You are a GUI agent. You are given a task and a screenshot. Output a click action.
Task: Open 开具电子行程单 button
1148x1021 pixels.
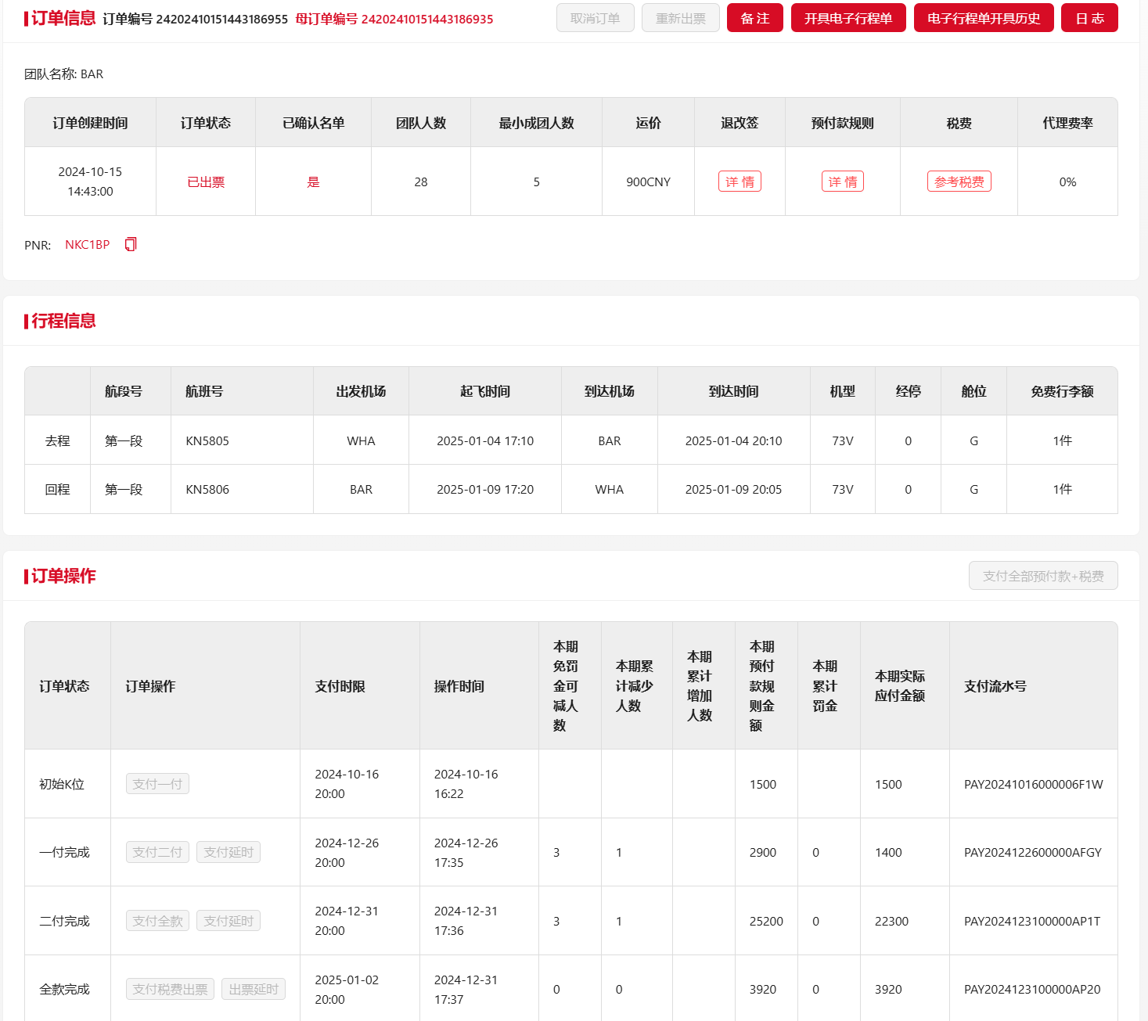pos(848,18)
